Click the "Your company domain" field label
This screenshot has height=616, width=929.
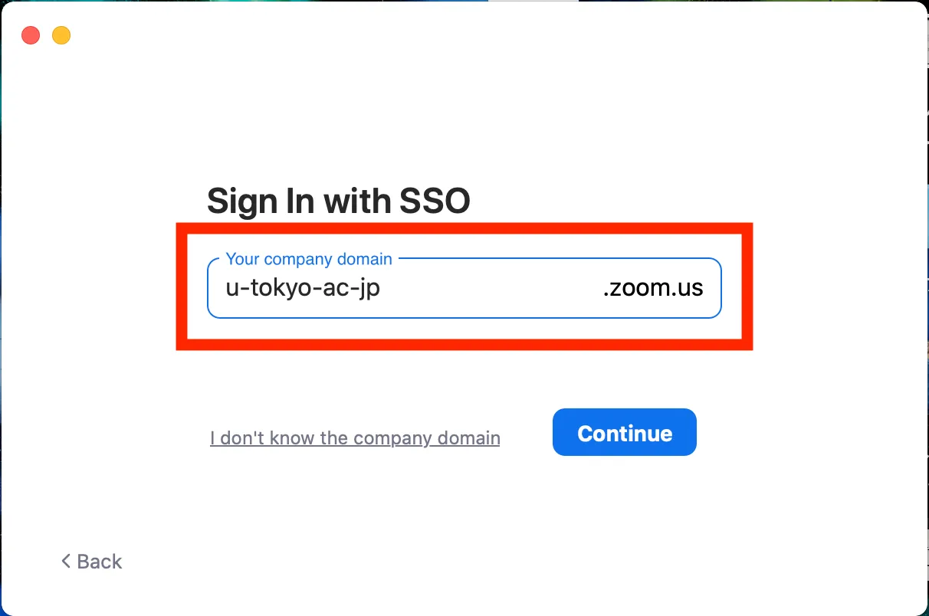(x=309, y=259)
